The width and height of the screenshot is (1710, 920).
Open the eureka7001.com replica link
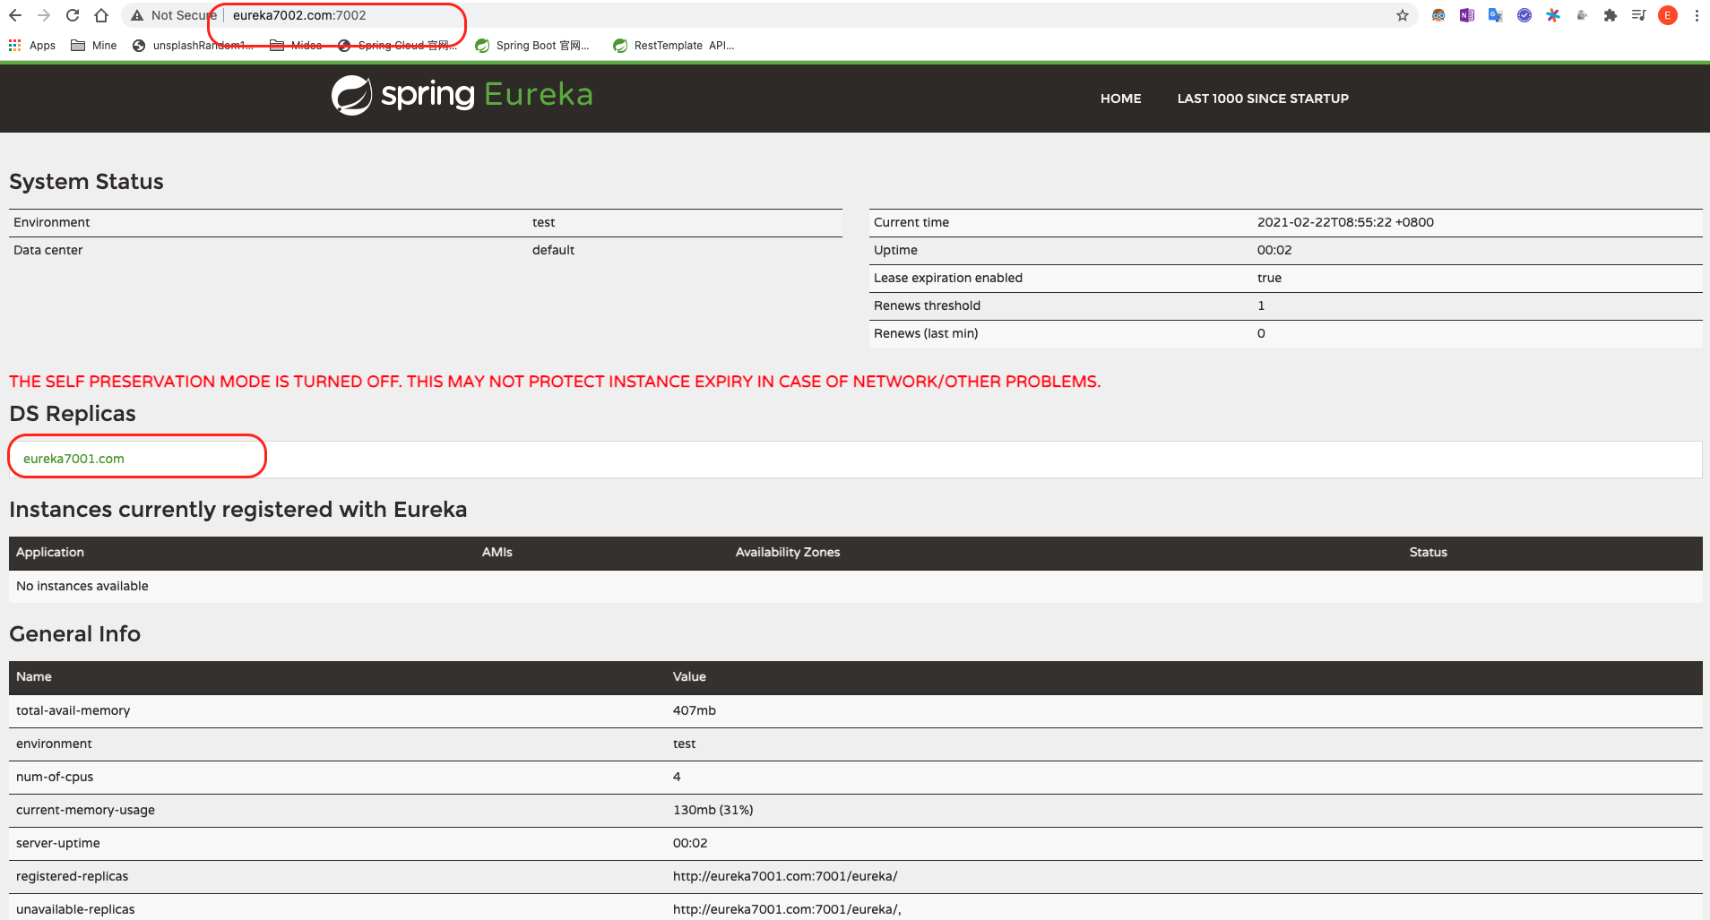73,459
